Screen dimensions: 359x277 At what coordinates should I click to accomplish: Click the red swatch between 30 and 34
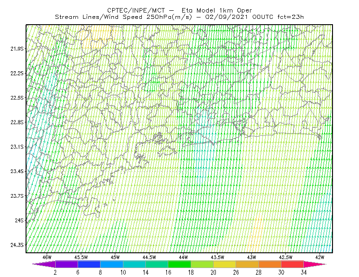pos(293,264)
